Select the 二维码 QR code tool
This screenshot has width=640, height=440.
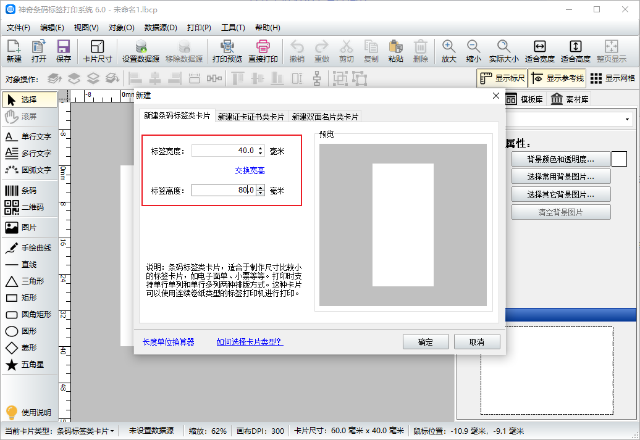[30, 207]
